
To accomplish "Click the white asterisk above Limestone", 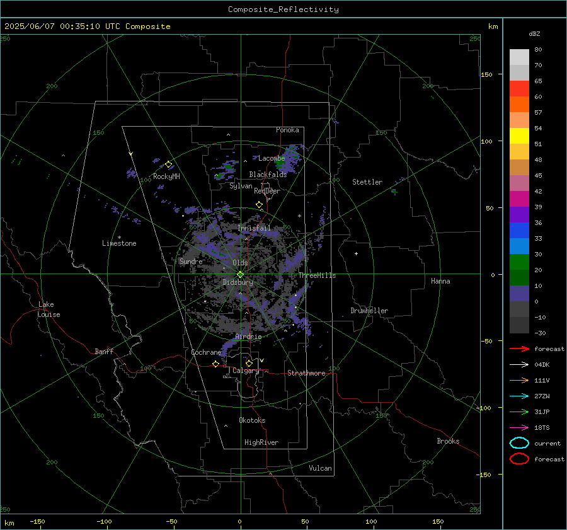I will point(119,238).
